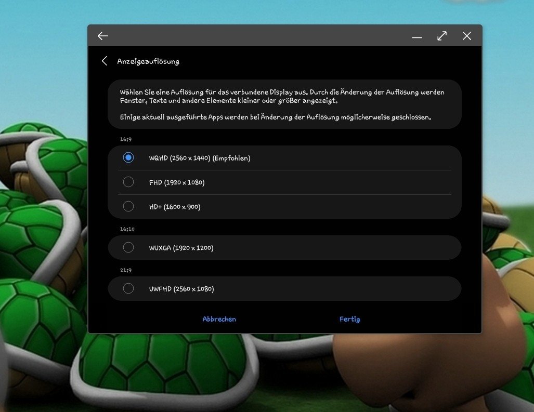Close the settings window
This screenshot has width=534, height=412.
(x=466, y=36)
